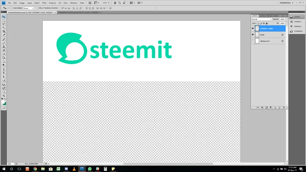Toggle lock all padlock icon
The height and width of the screenshot is (172, 306).
click(267, 24)
